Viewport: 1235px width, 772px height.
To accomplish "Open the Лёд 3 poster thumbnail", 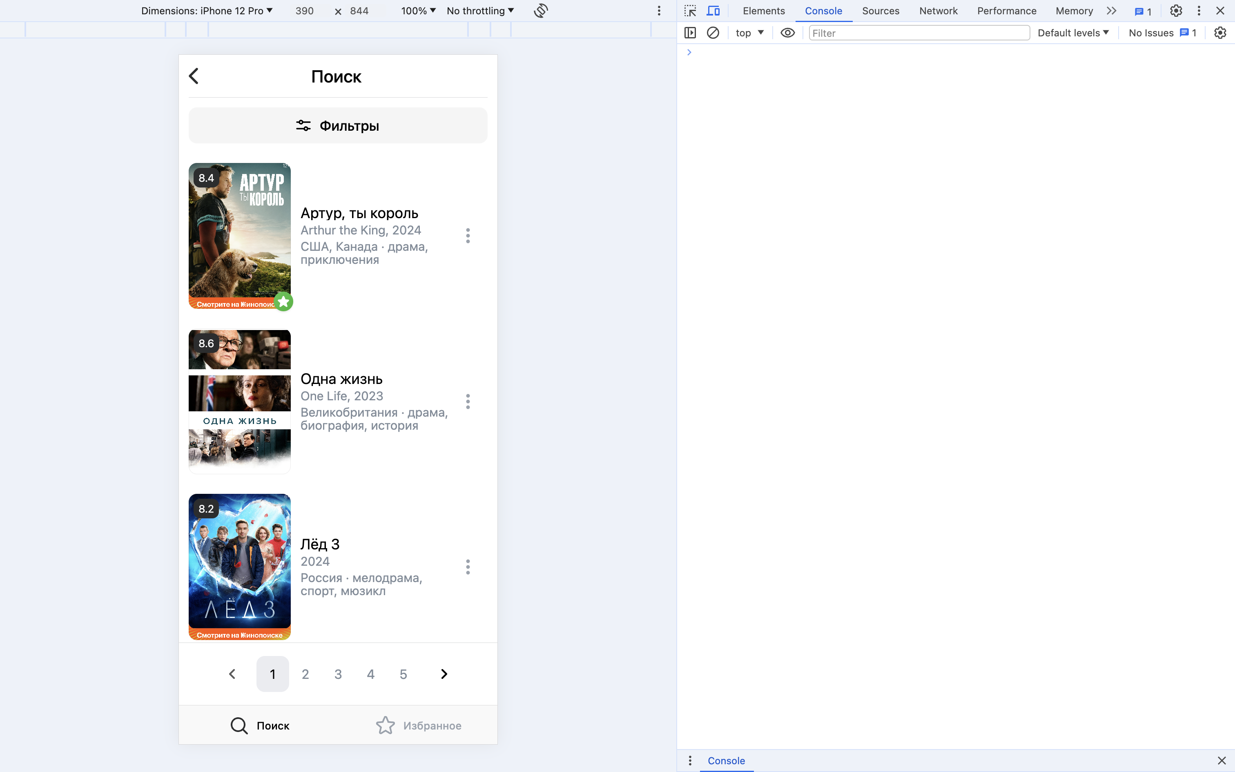I will click(239, 567).
